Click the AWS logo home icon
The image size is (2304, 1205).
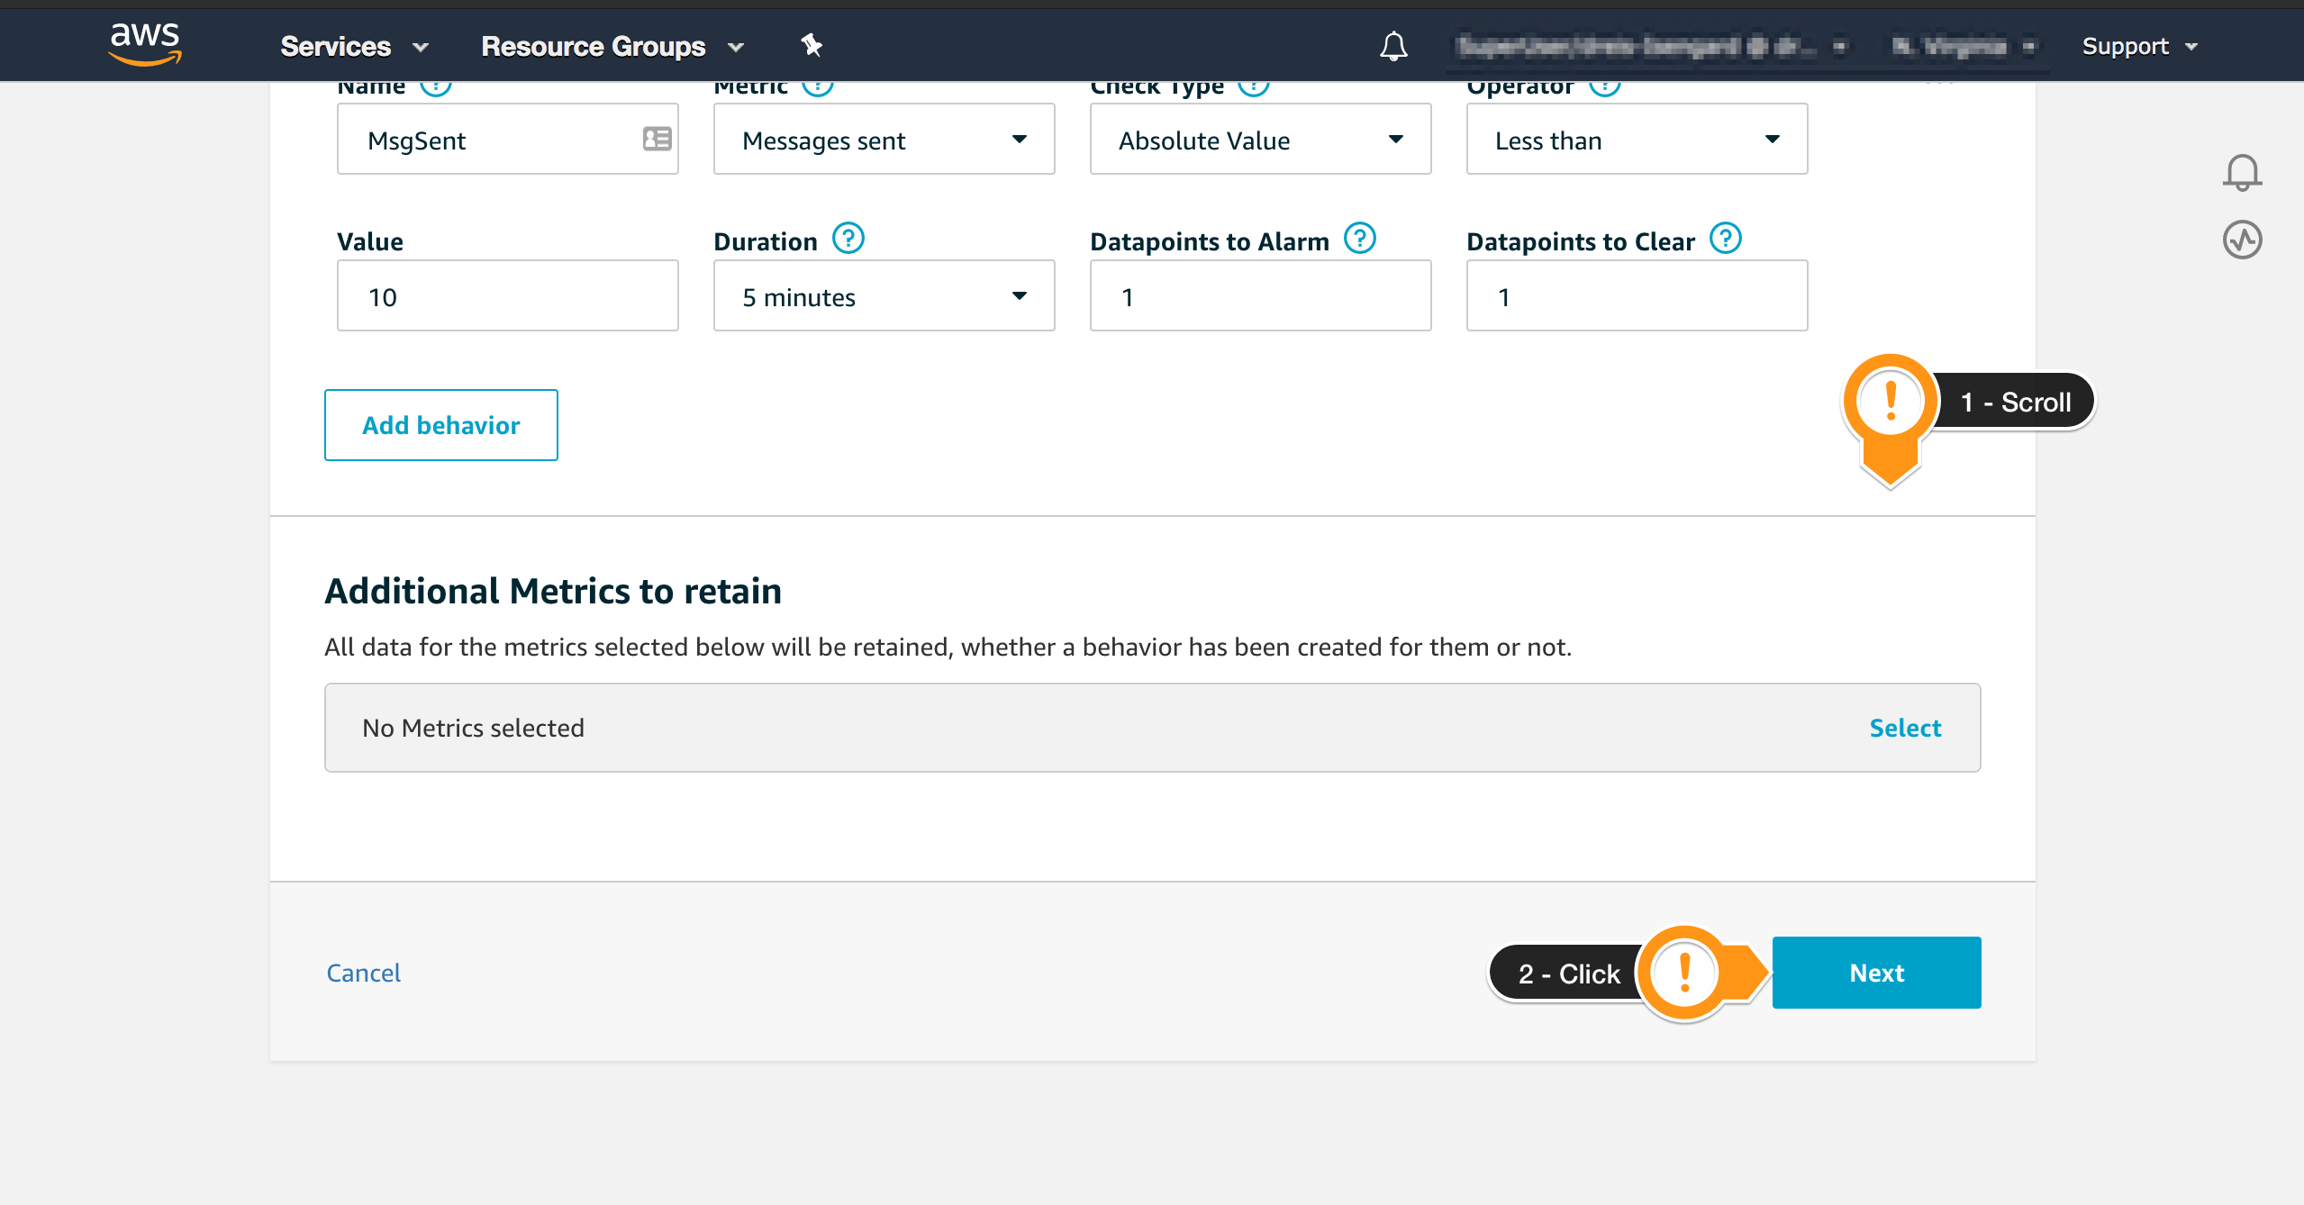145,44
